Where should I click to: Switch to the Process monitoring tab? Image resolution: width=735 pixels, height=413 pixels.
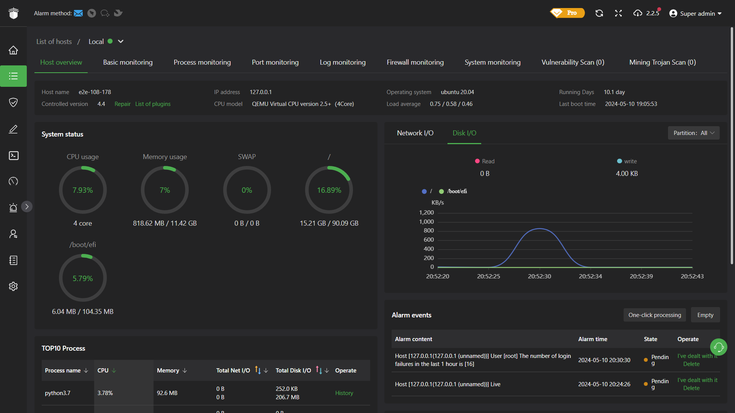[202, 62]
